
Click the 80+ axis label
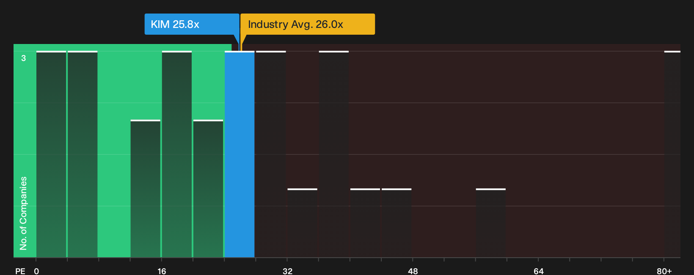[x=664, y=271]
